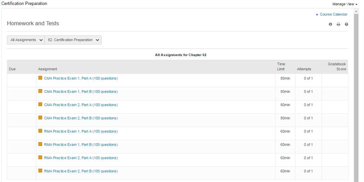This screenshot has height=182, width=364.
Task: Click the scrollbar up arrow
Action: tap(356, 11)
